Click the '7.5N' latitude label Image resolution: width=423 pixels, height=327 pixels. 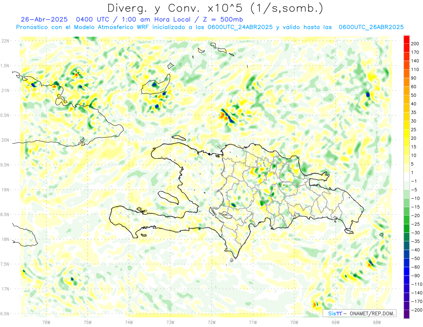click(x=5, y=264)
